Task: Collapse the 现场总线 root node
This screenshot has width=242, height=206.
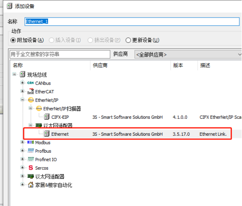Action: click(14, 74)
